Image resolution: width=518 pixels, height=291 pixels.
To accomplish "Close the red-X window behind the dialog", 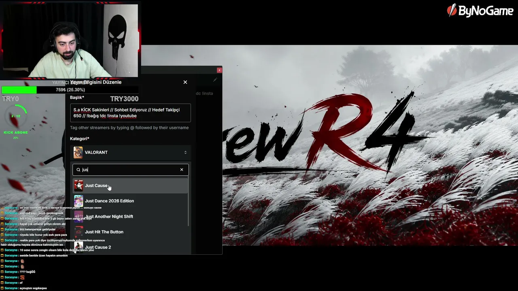I will click(x=219, y=70).
